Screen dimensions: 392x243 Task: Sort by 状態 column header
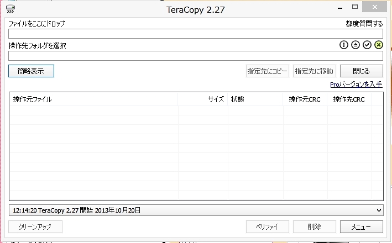(255, 99)
